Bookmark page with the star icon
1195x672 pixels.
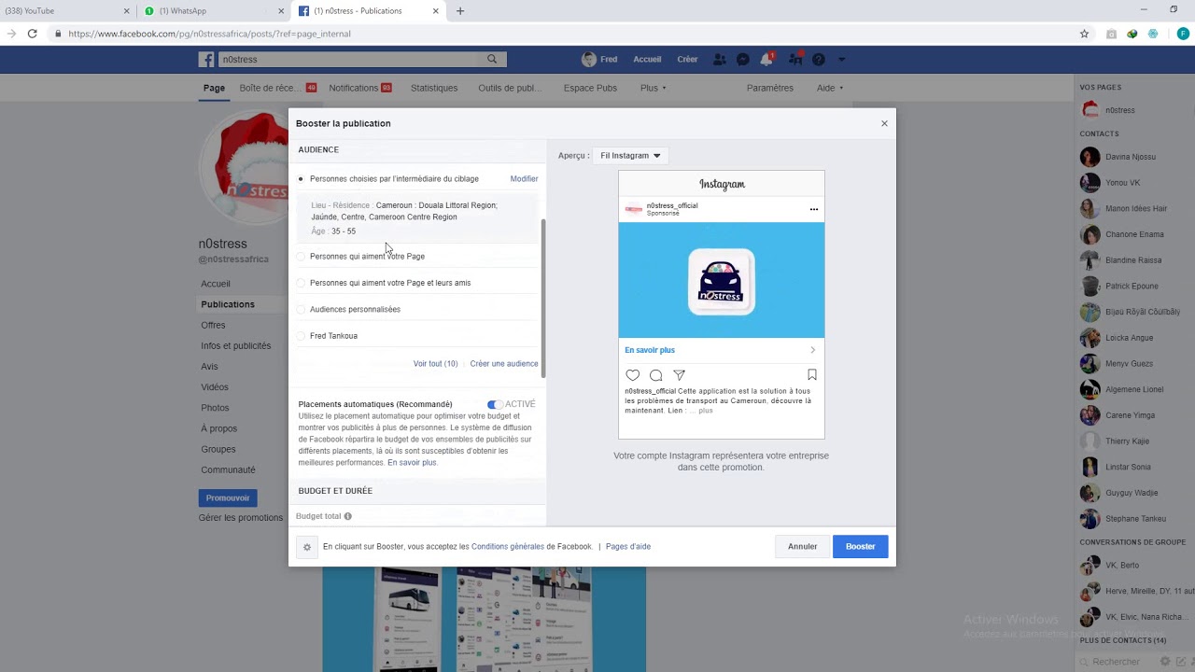(1084, 34)
